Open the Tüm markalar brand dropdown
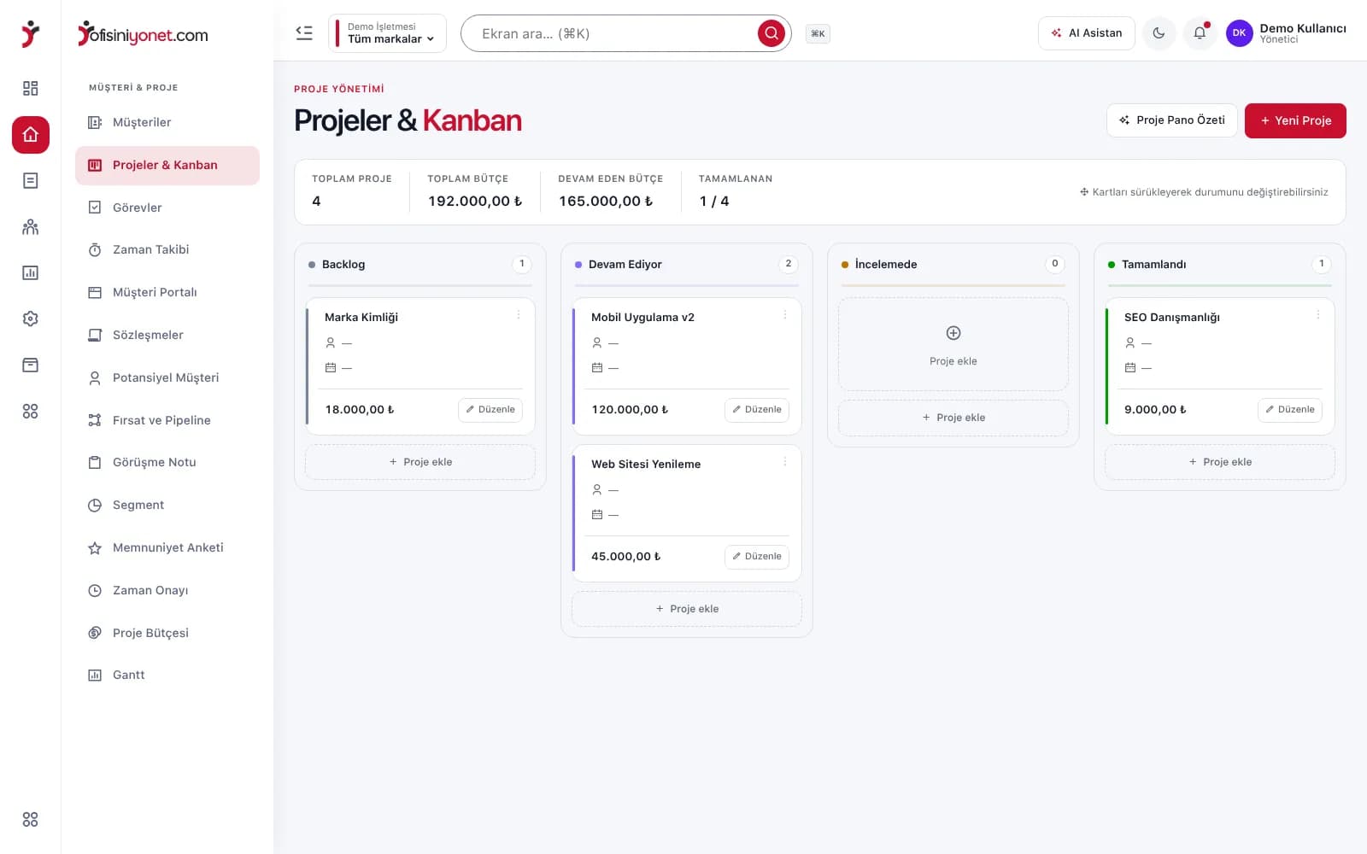This screenshot has width=1367, height=854. (x=387, y=33)
